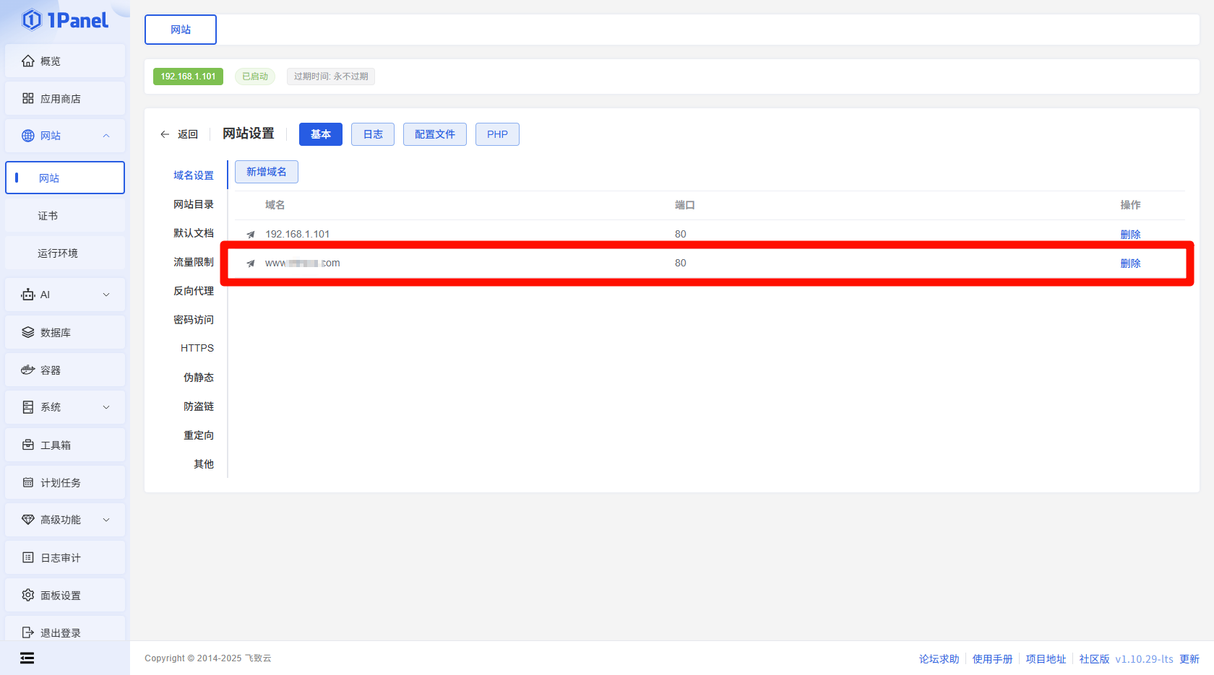The height and width of the screenshot is (675, 1214).
Task: Switch to the 日志 tab
Action: point(373,134)
